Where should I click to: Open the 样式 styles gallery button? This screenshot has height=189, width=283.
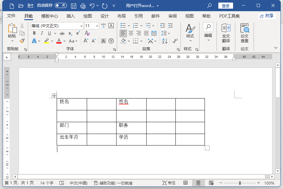point(190,33)
